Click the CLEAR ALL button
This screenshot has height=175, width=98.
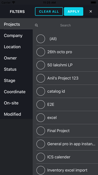49,12
